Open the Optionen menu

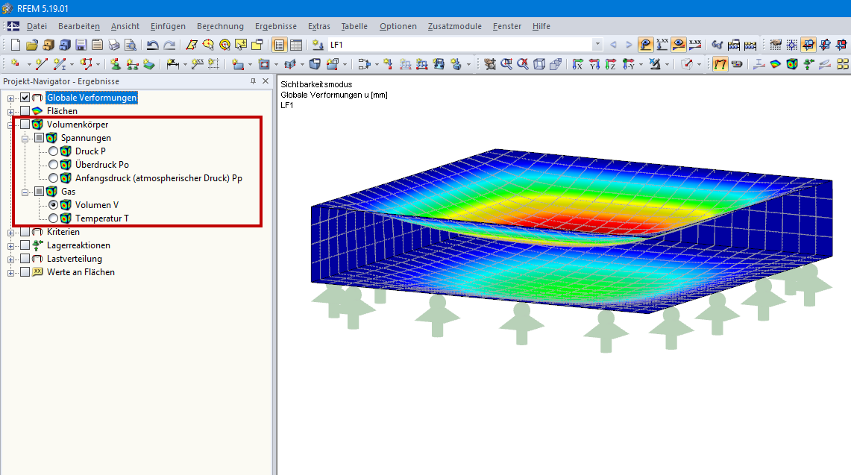pyautogui.click(x=398, y=26)
